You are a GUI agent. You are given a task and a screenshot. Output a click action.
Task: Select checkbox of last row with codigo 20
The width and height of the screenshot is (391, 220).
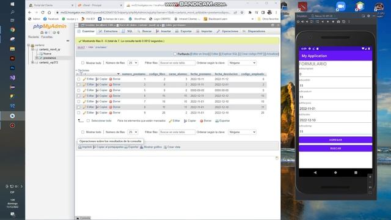(x=79, y=112)
